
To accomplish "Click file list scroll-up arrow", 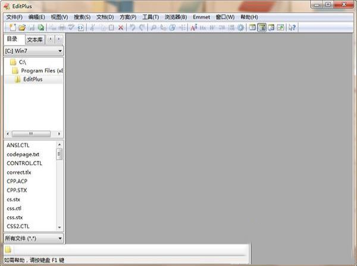I will coord(59,144).
